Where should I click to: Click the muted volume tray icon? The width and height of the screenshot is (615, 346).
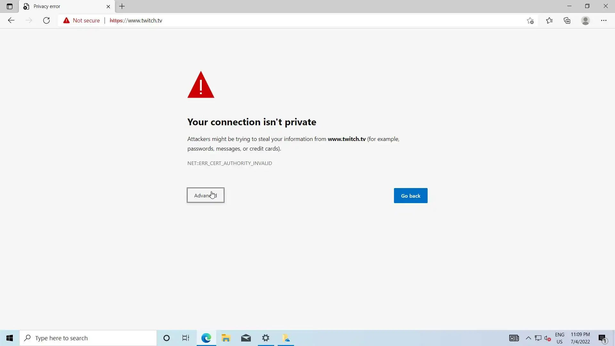coord(547,338)
